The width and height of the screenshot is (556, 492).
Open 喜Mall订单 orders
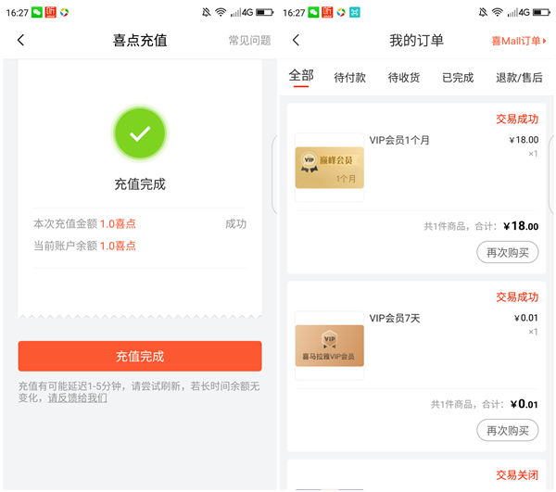tap(518, 41)
